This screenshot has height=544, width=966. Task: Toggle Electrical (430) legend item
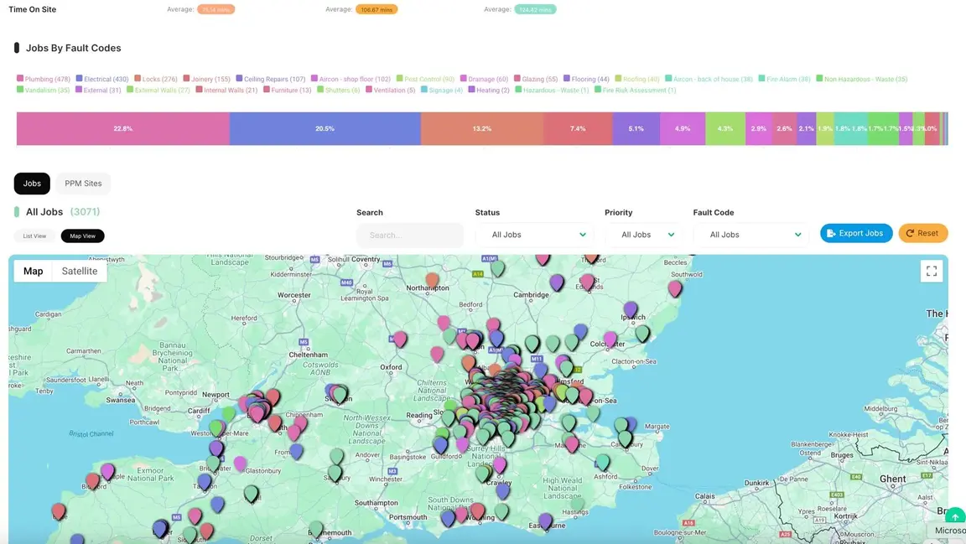pos(102,79)
